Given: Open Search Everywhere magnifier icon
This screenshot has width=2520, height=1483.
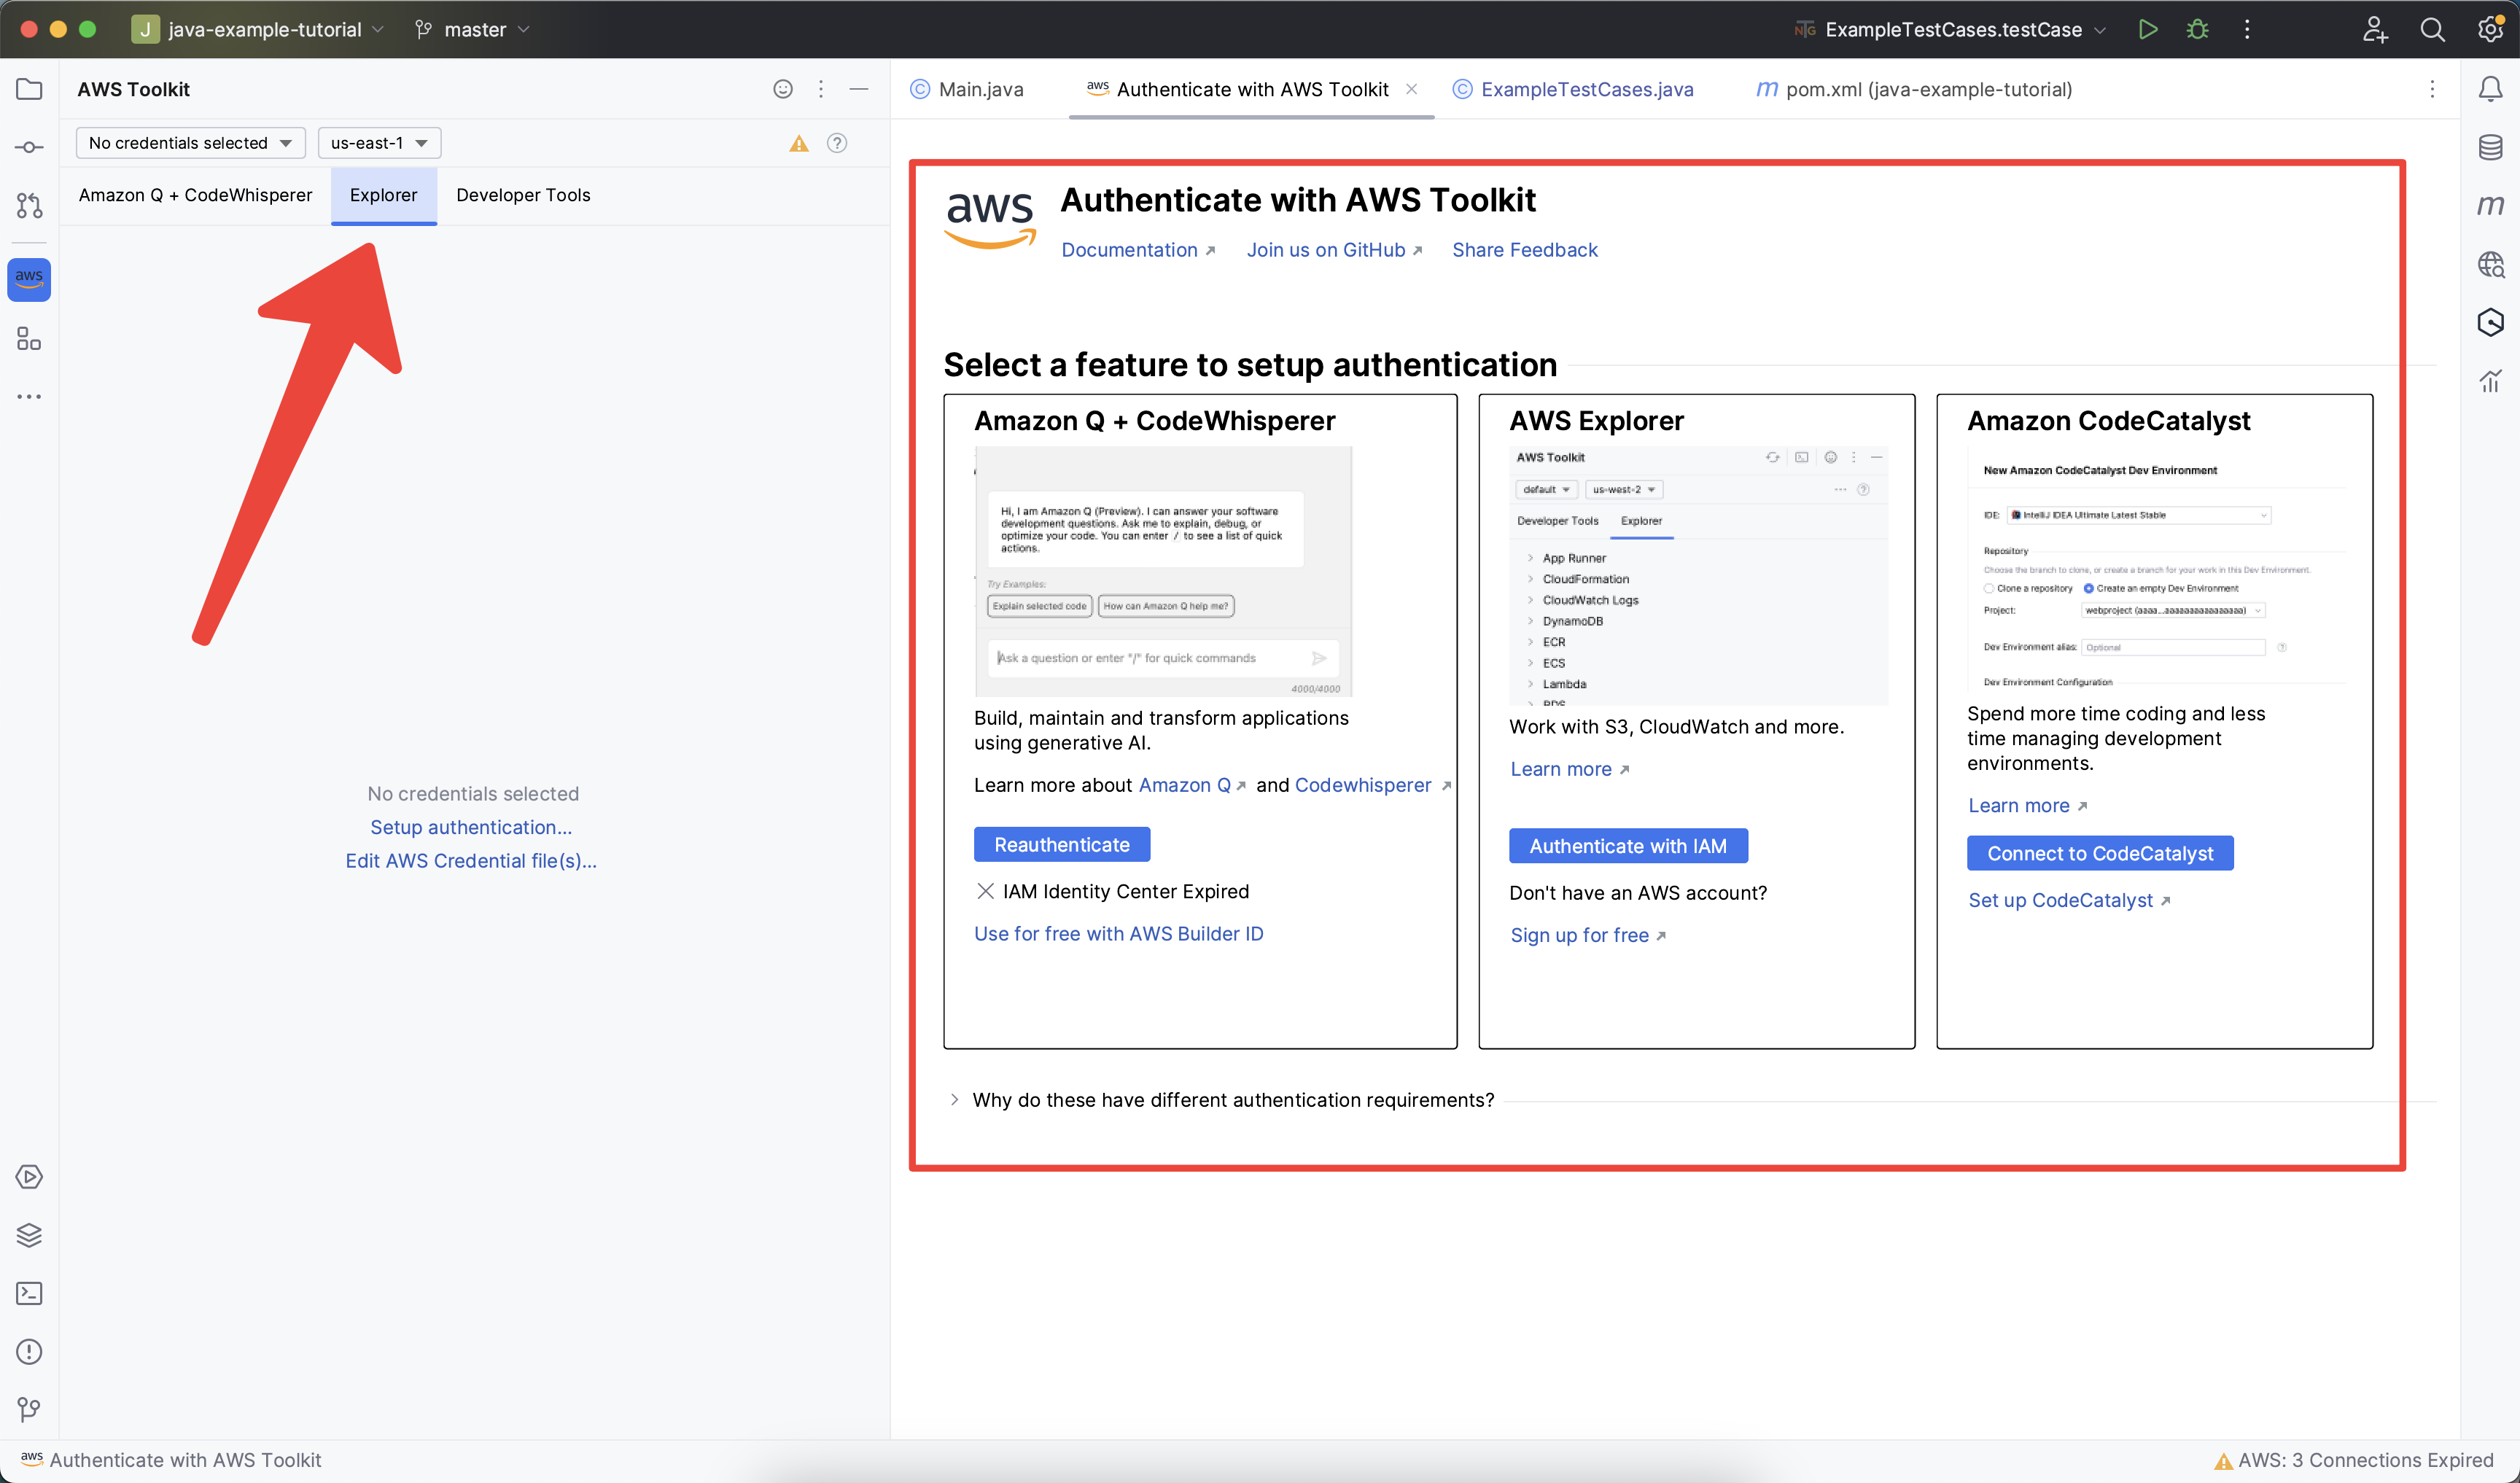Looking at the screenshot, I should (2433, 29).
